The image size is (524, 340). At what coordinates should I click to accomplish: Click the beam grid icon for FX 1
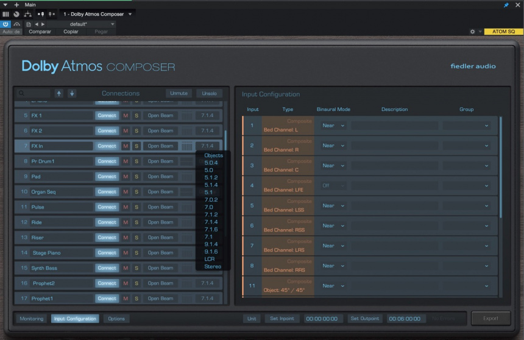point(187,116)
